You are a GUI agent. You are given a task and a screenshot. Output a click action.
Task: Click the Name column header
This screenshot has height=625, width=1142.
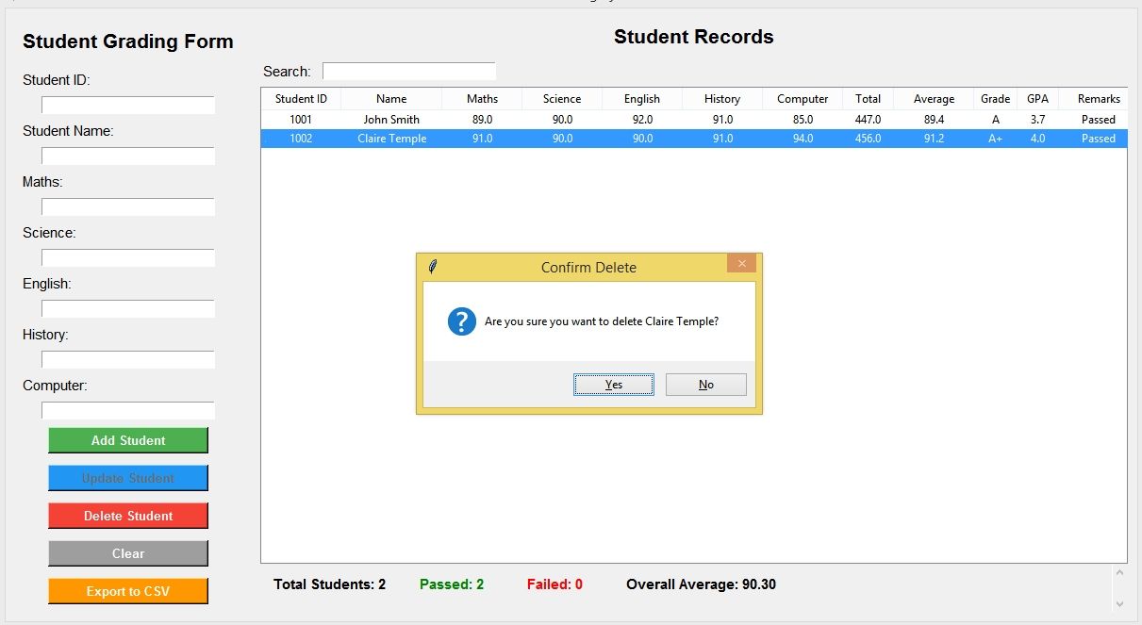point(391,99)
